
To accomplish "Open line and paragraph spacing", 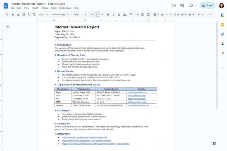I will click(x=162, y=15).
